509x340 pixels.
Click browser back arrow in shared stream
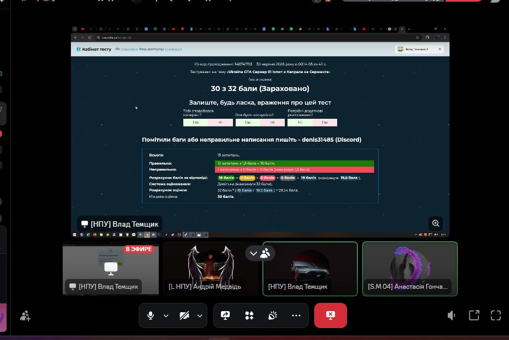point(75,38)
